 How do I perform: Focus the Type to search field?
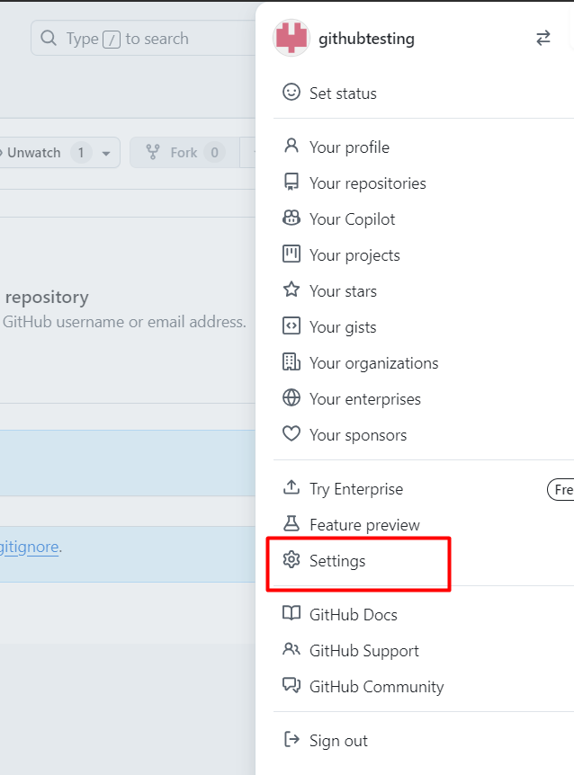143,38
